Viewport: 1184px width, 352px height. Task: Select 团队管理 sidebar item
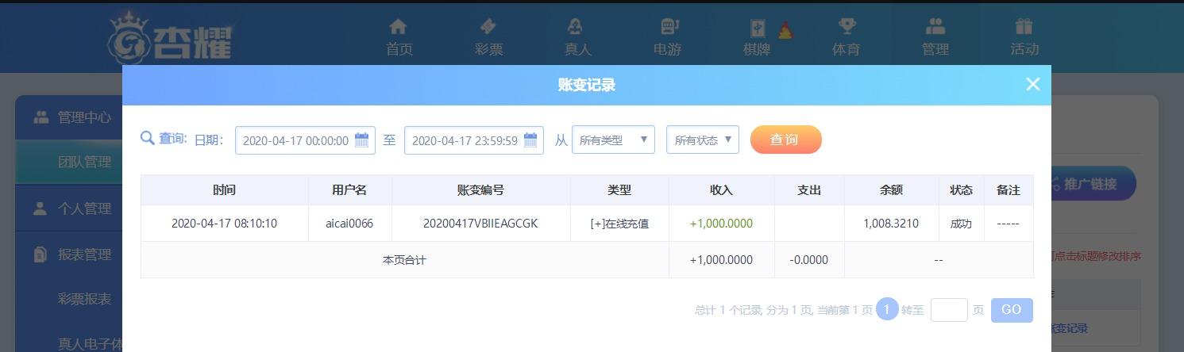pyautogui.click(x=83, y=162)
